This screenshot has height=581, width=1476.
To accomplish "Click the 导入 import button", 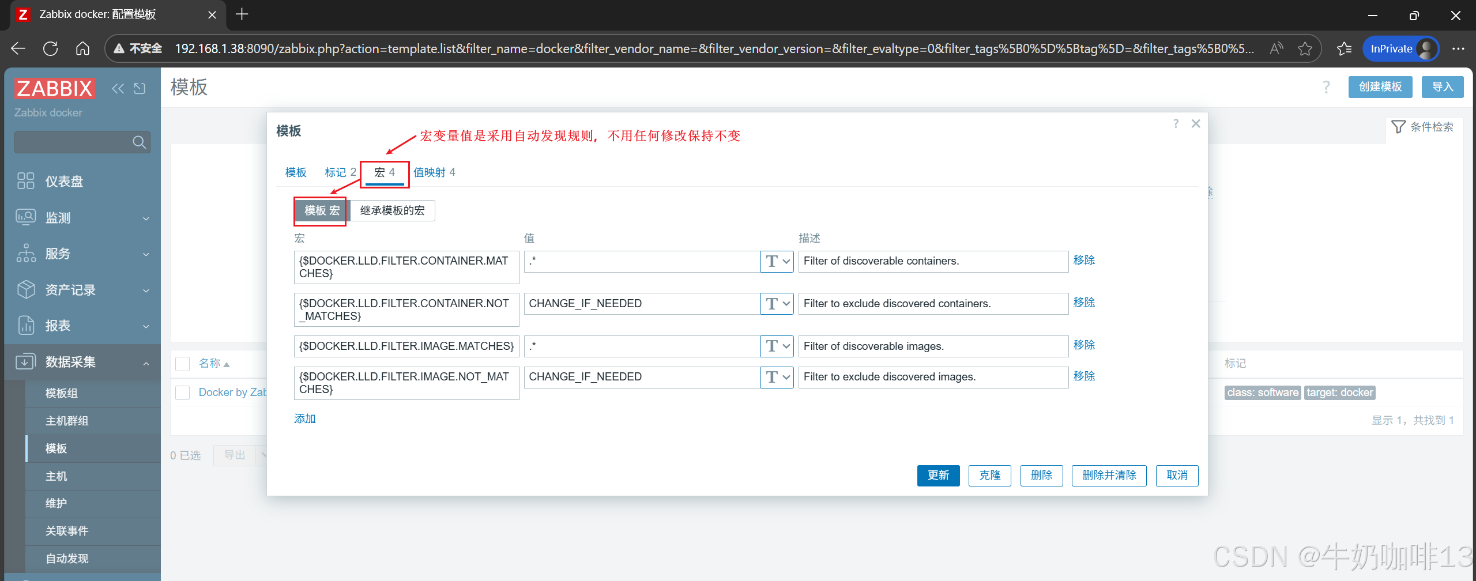I will tap(1443, 87).
